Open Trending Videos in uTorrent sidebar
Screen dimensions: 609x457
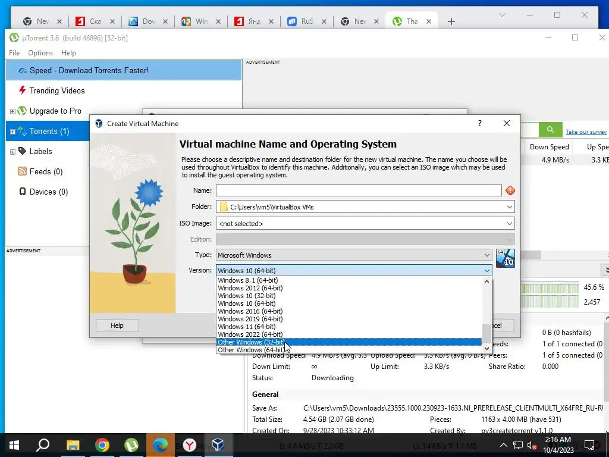(x=56, y=90)
